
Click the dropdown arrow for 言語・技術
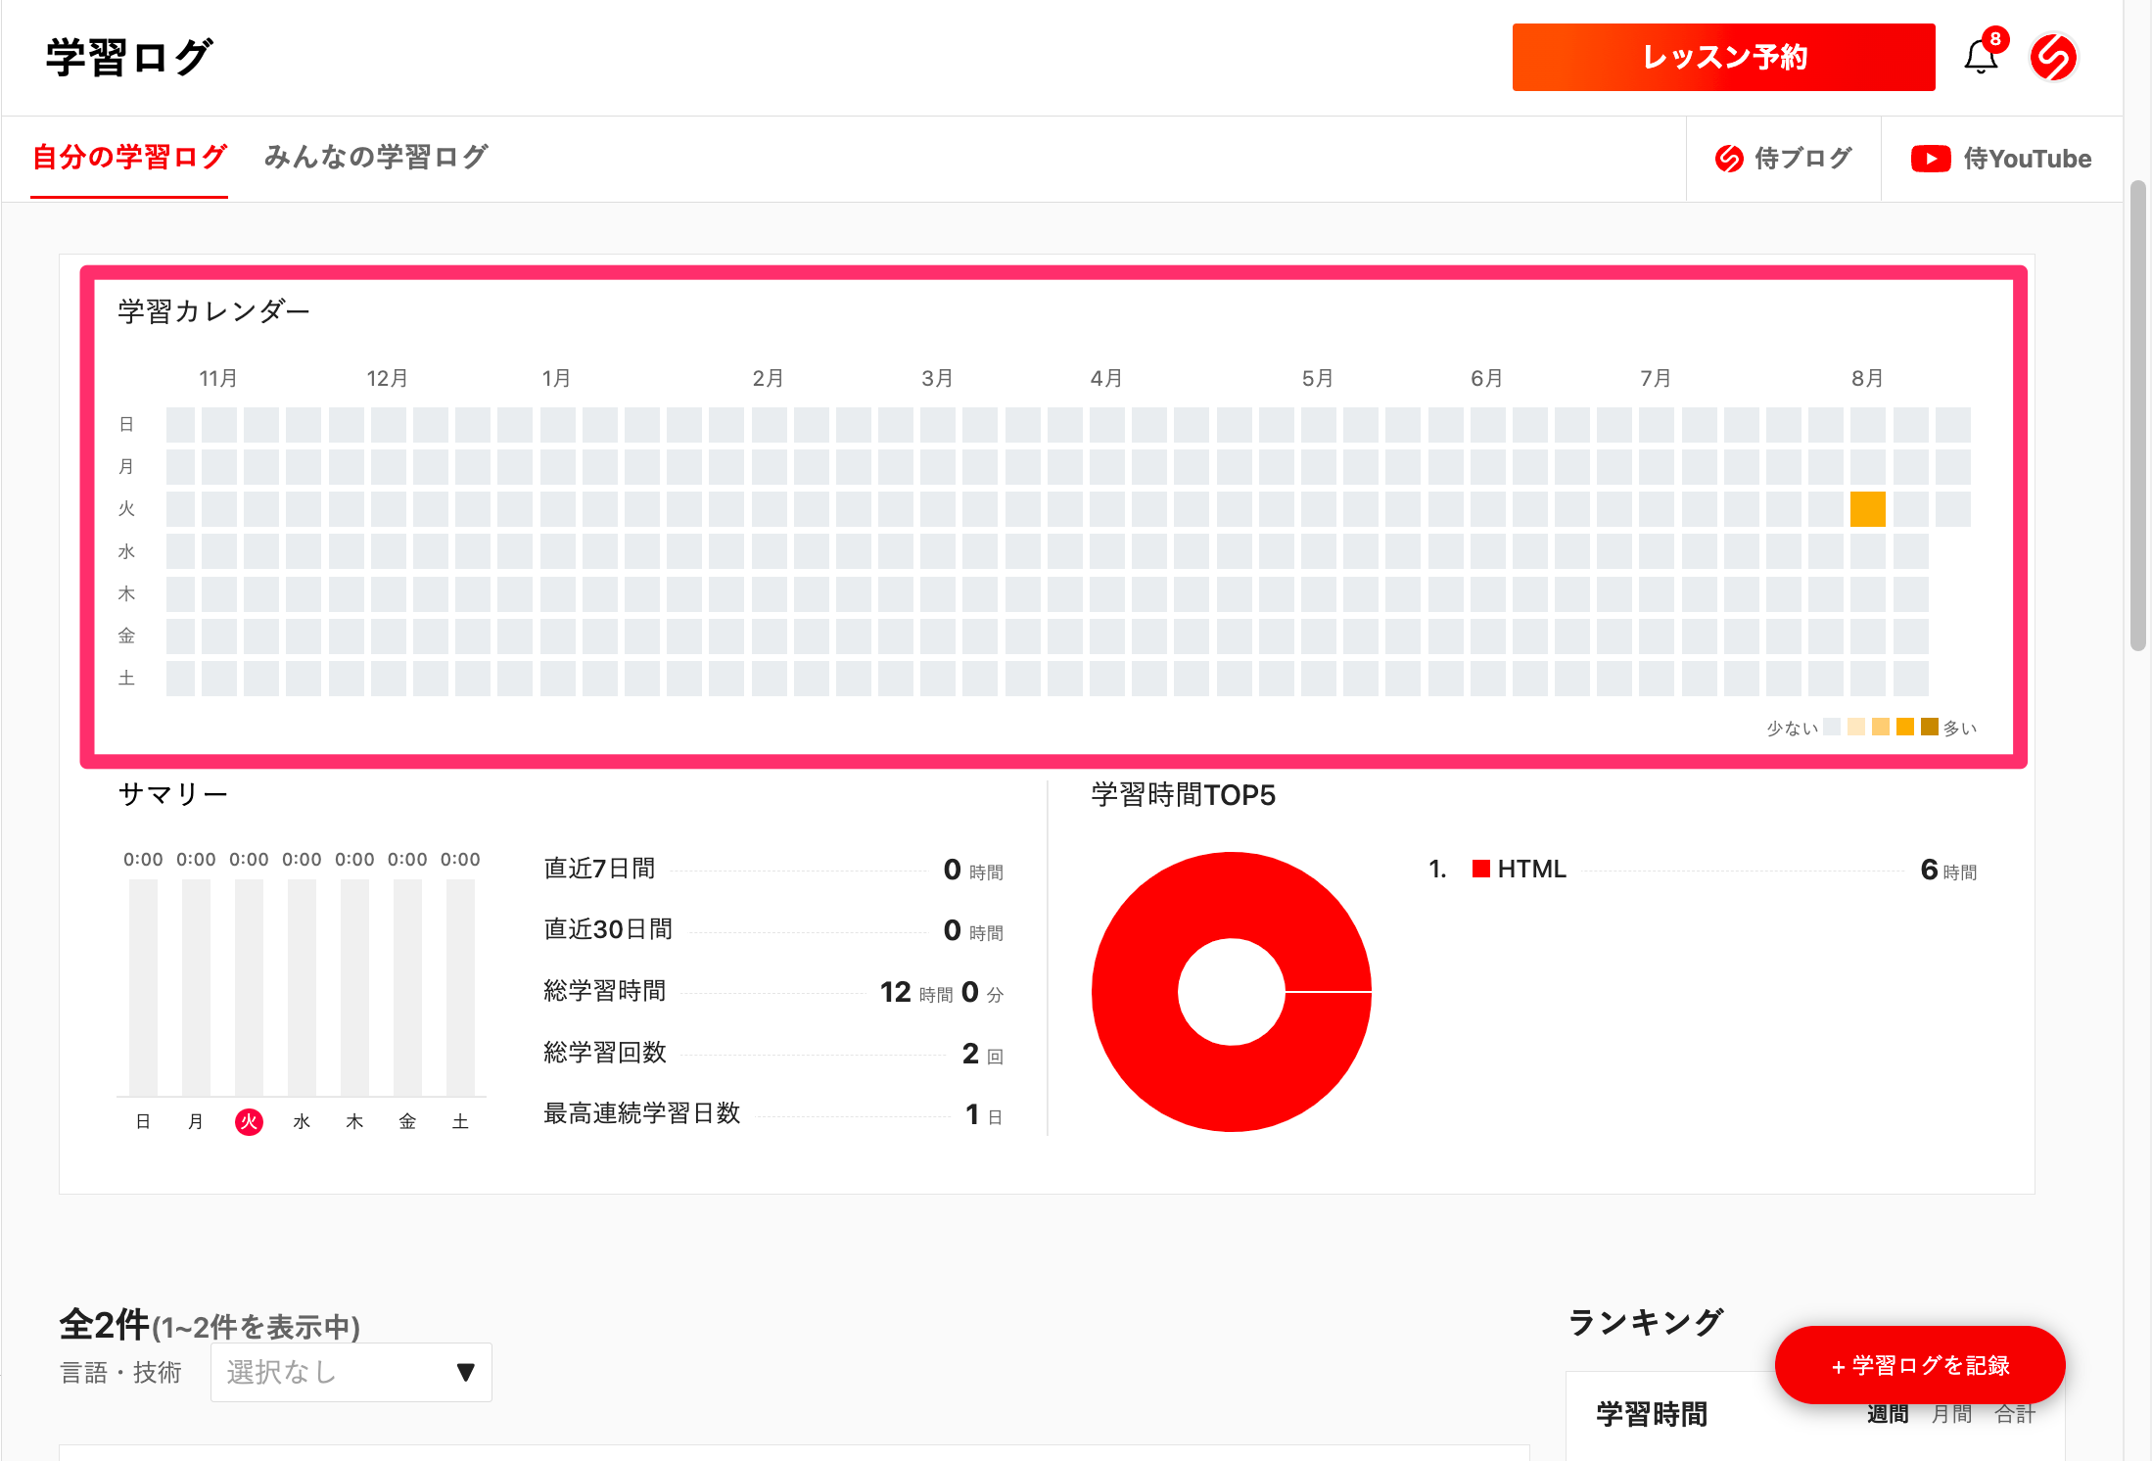click(466, 1372)
